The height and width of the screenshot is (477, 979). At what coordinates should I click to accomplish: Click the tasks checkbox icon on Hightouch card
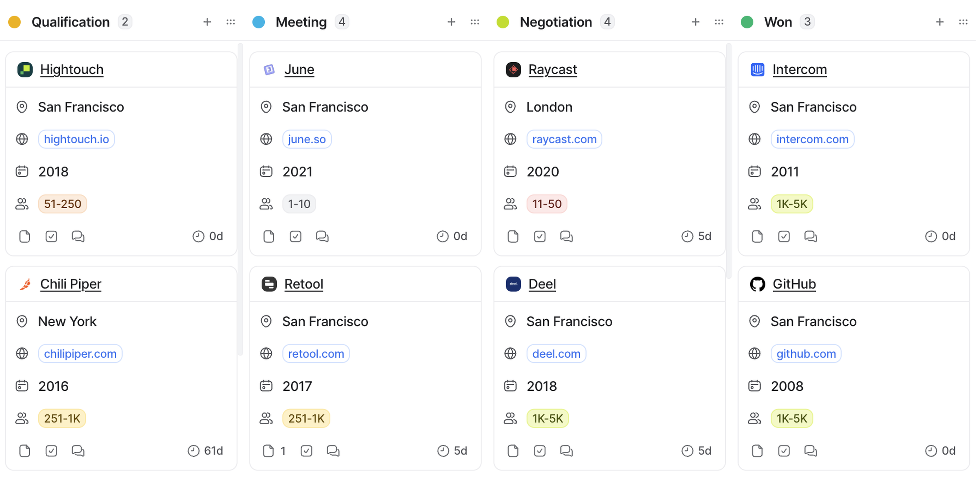pyautogui.click(x=51, y=236)
